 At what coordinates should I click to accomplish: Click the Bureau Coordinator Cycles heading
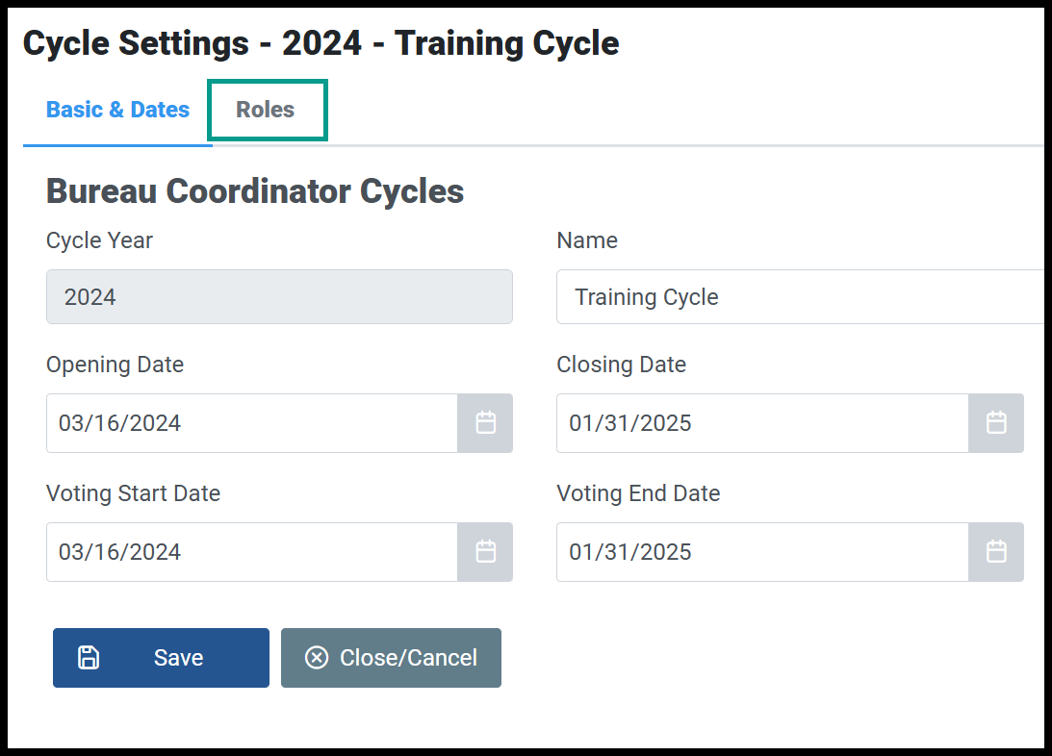[255, 191]
